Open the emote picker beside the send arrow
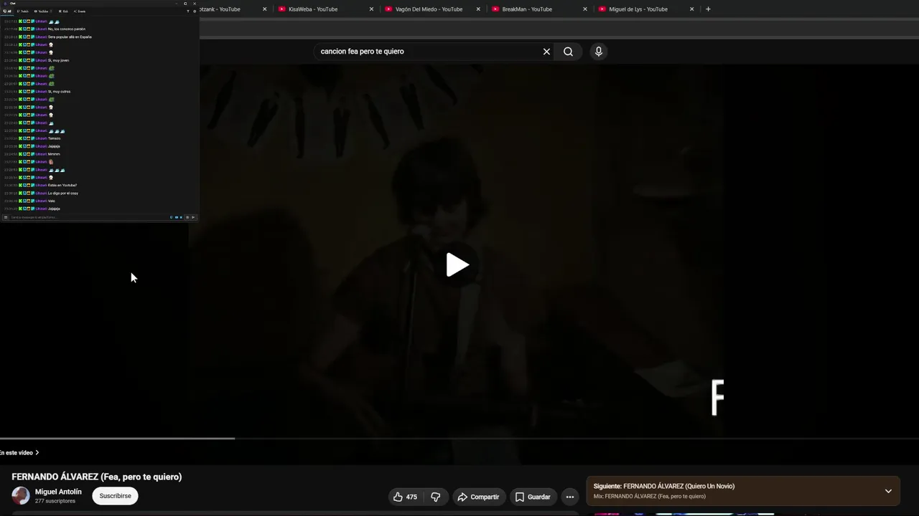Viewport: 919px width, 516px height. pos(187,217)
